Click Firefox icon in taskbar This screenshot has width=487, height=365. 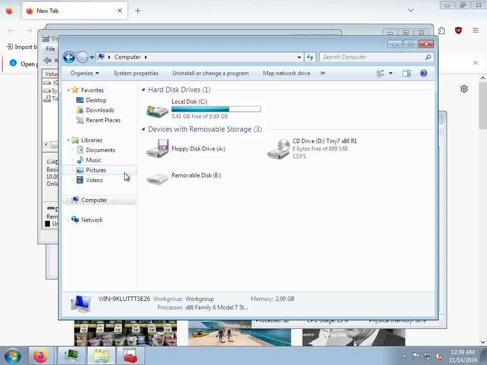coord(41,355)
